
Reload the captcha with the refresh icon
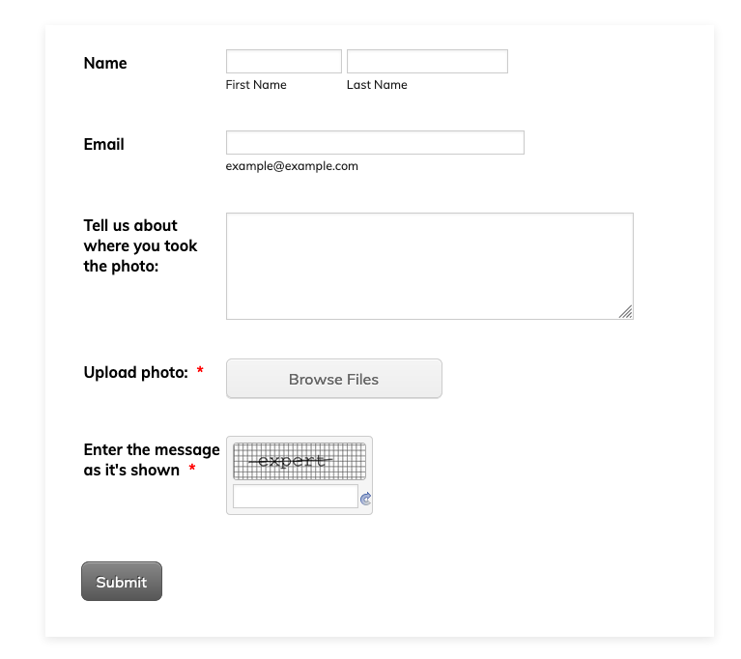point(365,499)
